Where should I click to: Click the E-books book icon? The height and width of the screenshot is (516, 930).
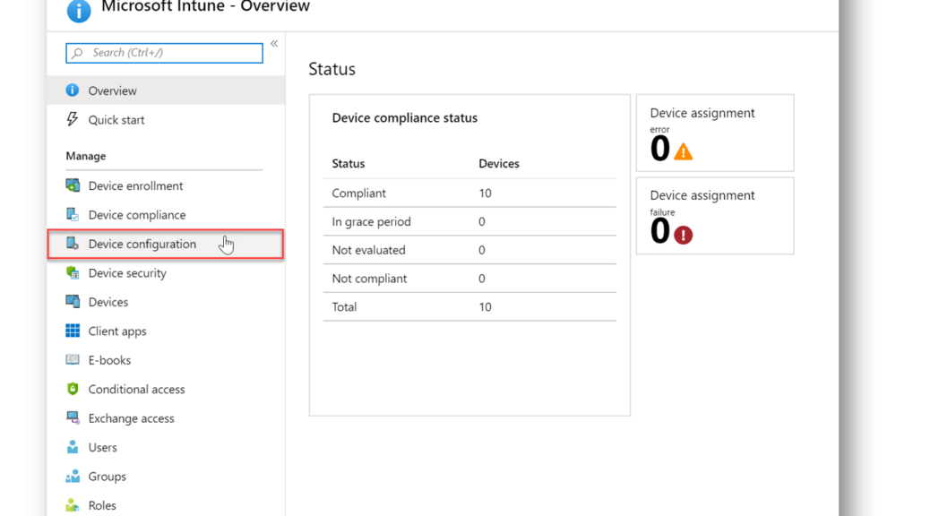73,359
